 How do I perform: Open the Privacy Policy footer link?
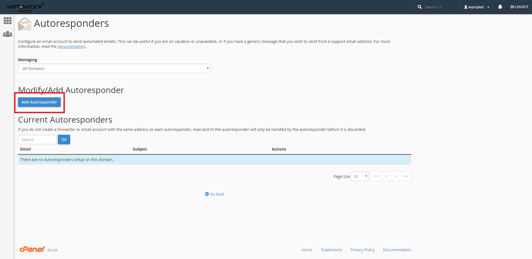pos(362,250)
